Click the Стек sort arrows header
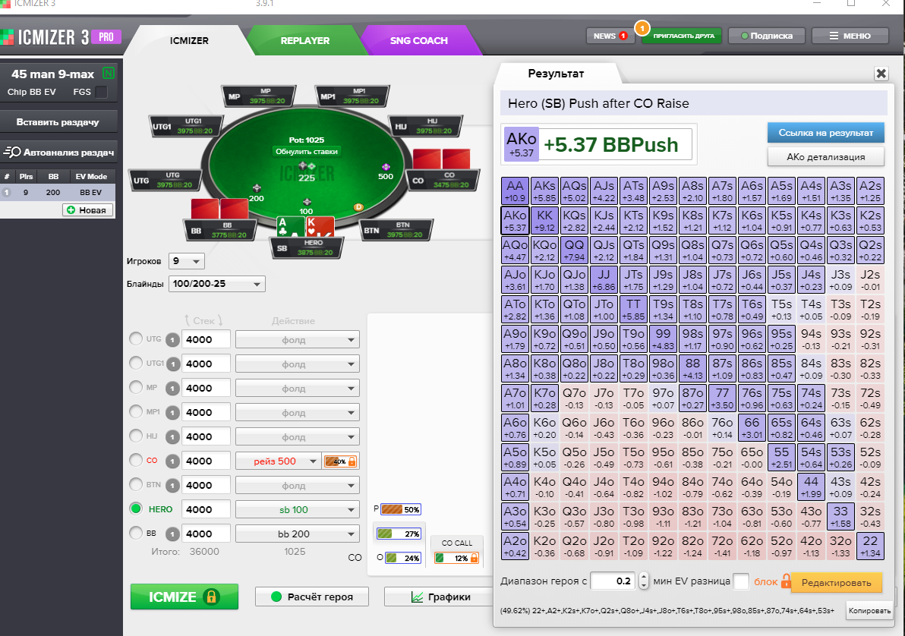Screen dimensions: 905x636 coord(203,320)
